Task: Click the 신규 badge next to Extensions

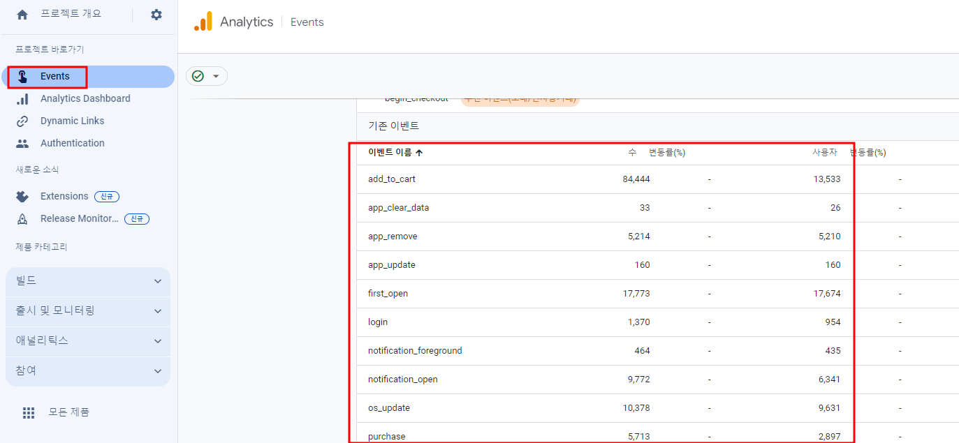Action: (107, 197)
